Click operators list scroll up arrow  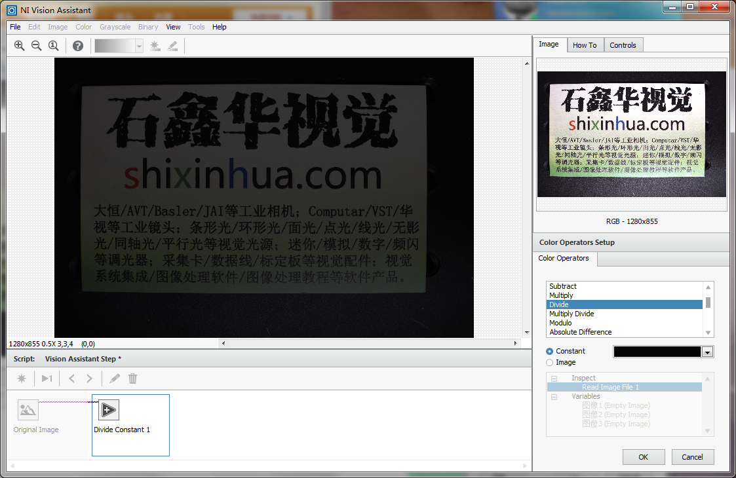click(708, 287)
